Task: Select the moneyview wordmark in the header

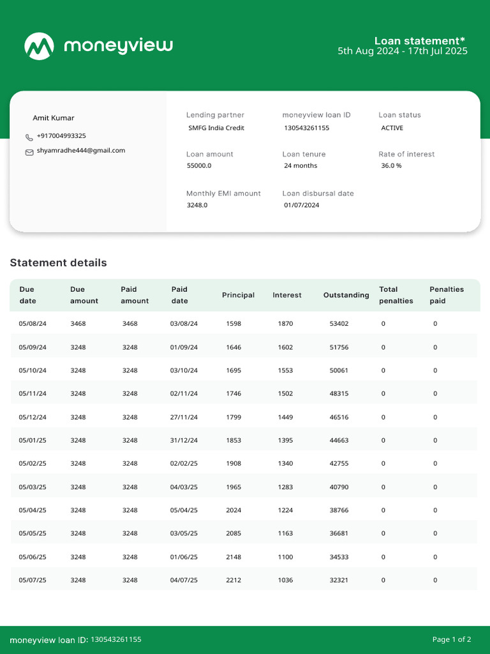Action: point(118,46)
